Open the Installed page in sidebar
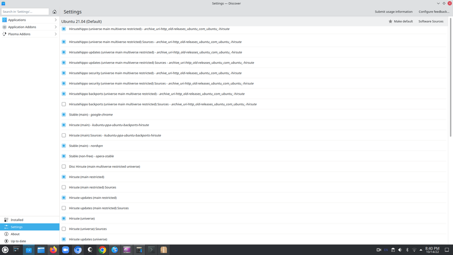This screenshot has width=453, height=255. pyautogui.click(x=17, y=220)
